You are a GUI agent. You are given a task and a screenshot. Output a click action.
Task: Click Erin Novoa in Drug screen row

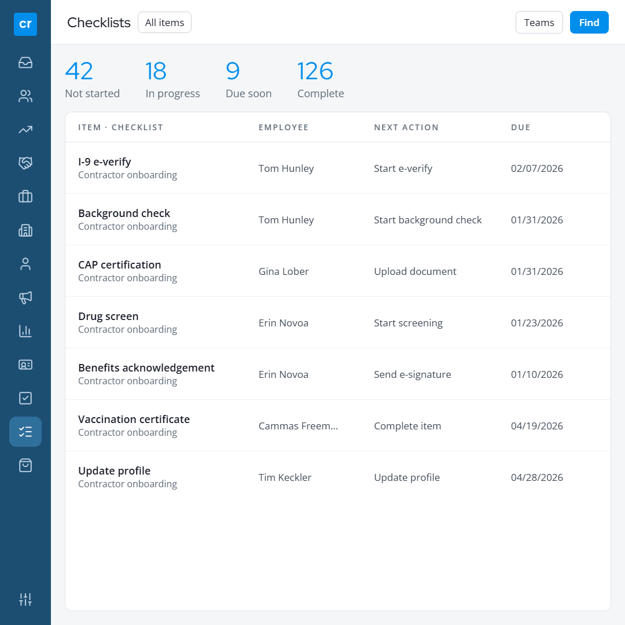[x=284, y=323]
